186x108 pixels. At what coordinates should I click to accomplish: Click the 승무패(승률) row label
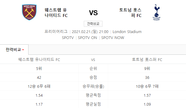click(x=93, y=86)
